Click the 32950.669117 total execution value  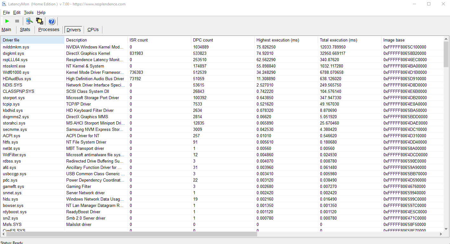click(x=333, y=53)
